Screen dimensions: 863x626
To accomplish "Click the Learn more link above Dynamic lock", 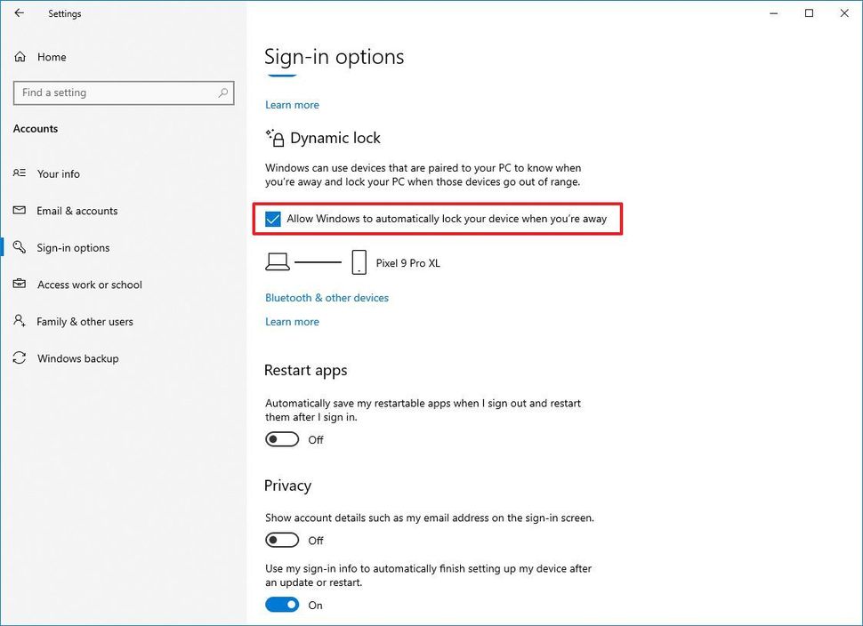I will 292,105.
